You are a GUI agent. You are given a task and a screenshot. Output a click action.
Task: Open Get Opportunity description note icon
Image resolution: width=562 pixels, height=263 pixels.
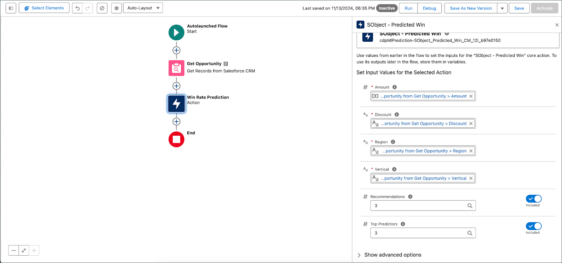(226, 64)
